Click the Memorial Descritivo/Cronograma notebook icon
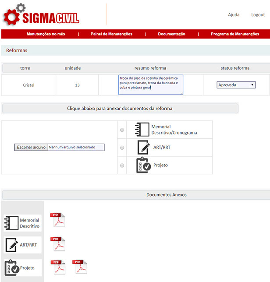This screenshot has height=282, width=270. (143, 130)
